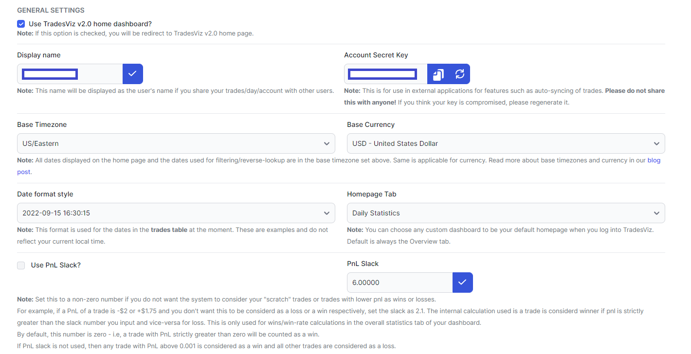691x354 pixels.
Task: Select the PnL Slack label above the field
Action: (363, 264)
